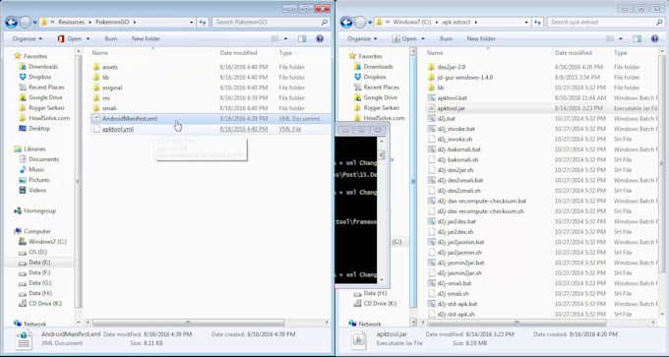Click New folder in apk extract window
Viewport: 669px width, 357px height.
pos(481,38)
